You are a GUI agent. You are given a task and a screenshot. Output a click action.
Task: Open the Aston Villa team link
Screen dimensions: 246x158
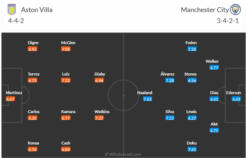click(x=37, y=10)
